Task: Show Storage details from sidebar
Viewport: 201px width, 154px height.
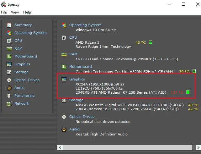Action: tap(21, 72)
